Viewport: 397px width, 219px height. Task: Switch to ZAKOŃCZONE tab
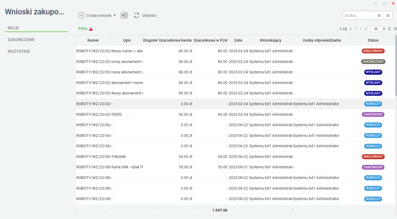click(21, 40)
